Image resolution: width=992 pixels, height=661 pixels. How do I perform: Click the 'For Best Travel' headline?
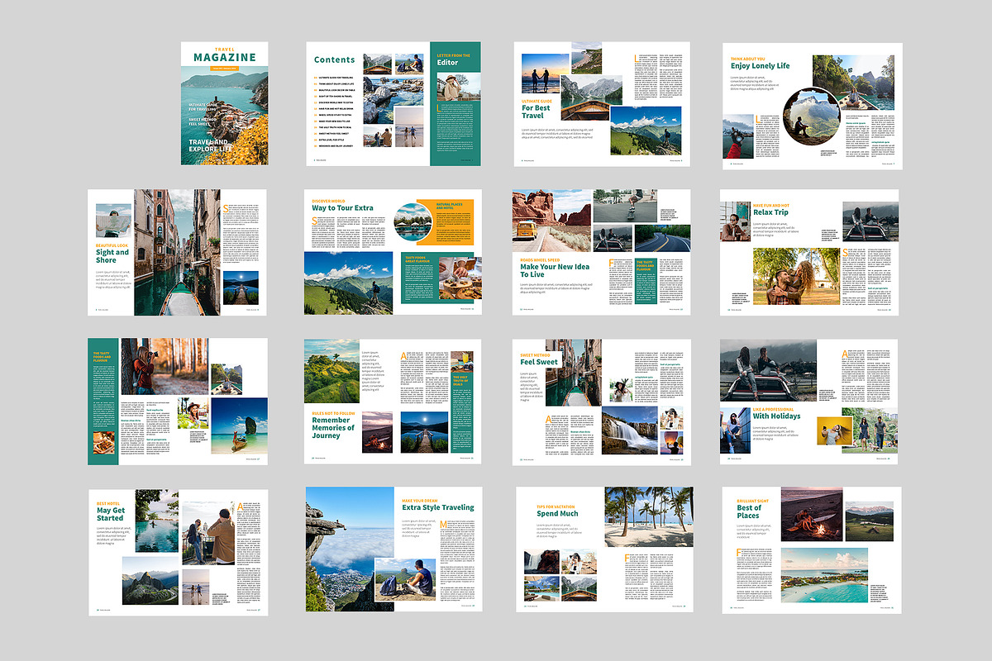[x=536, y=112]
